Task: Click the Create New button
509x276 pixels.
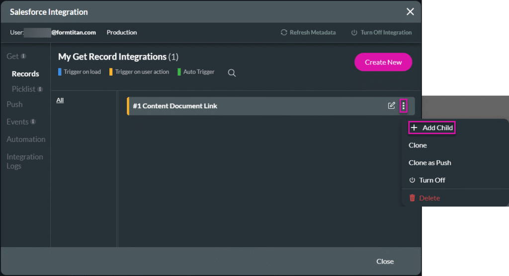Action: (383, 62)
